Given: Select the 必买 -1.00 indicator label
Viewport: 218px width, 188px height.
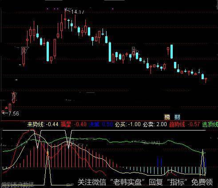Looking at the screenshot, I should pos(128,124).
